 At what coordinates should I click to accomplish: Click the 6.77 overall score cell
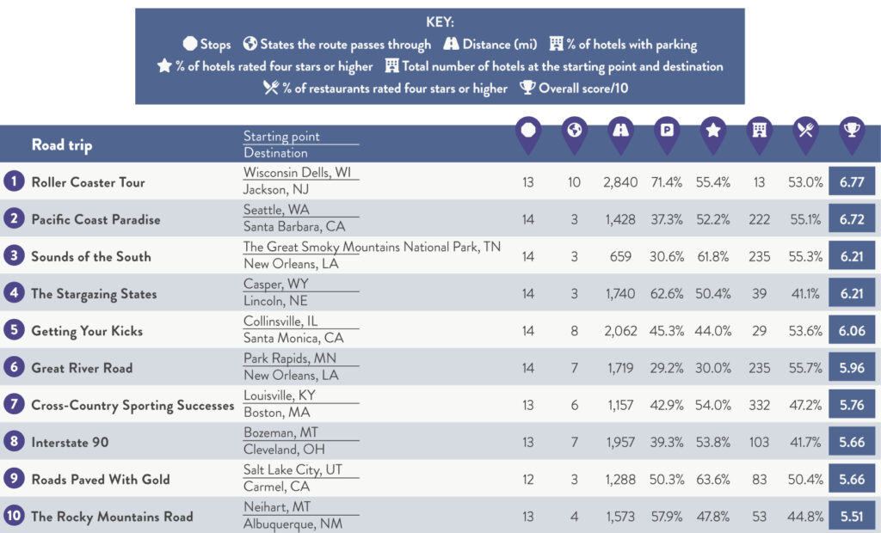click(852, 181)
